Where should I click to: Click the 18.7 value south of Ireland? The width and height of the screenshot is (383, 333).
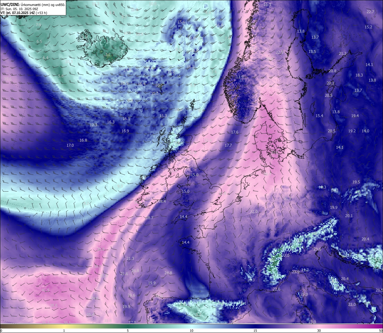pos(150,218)
